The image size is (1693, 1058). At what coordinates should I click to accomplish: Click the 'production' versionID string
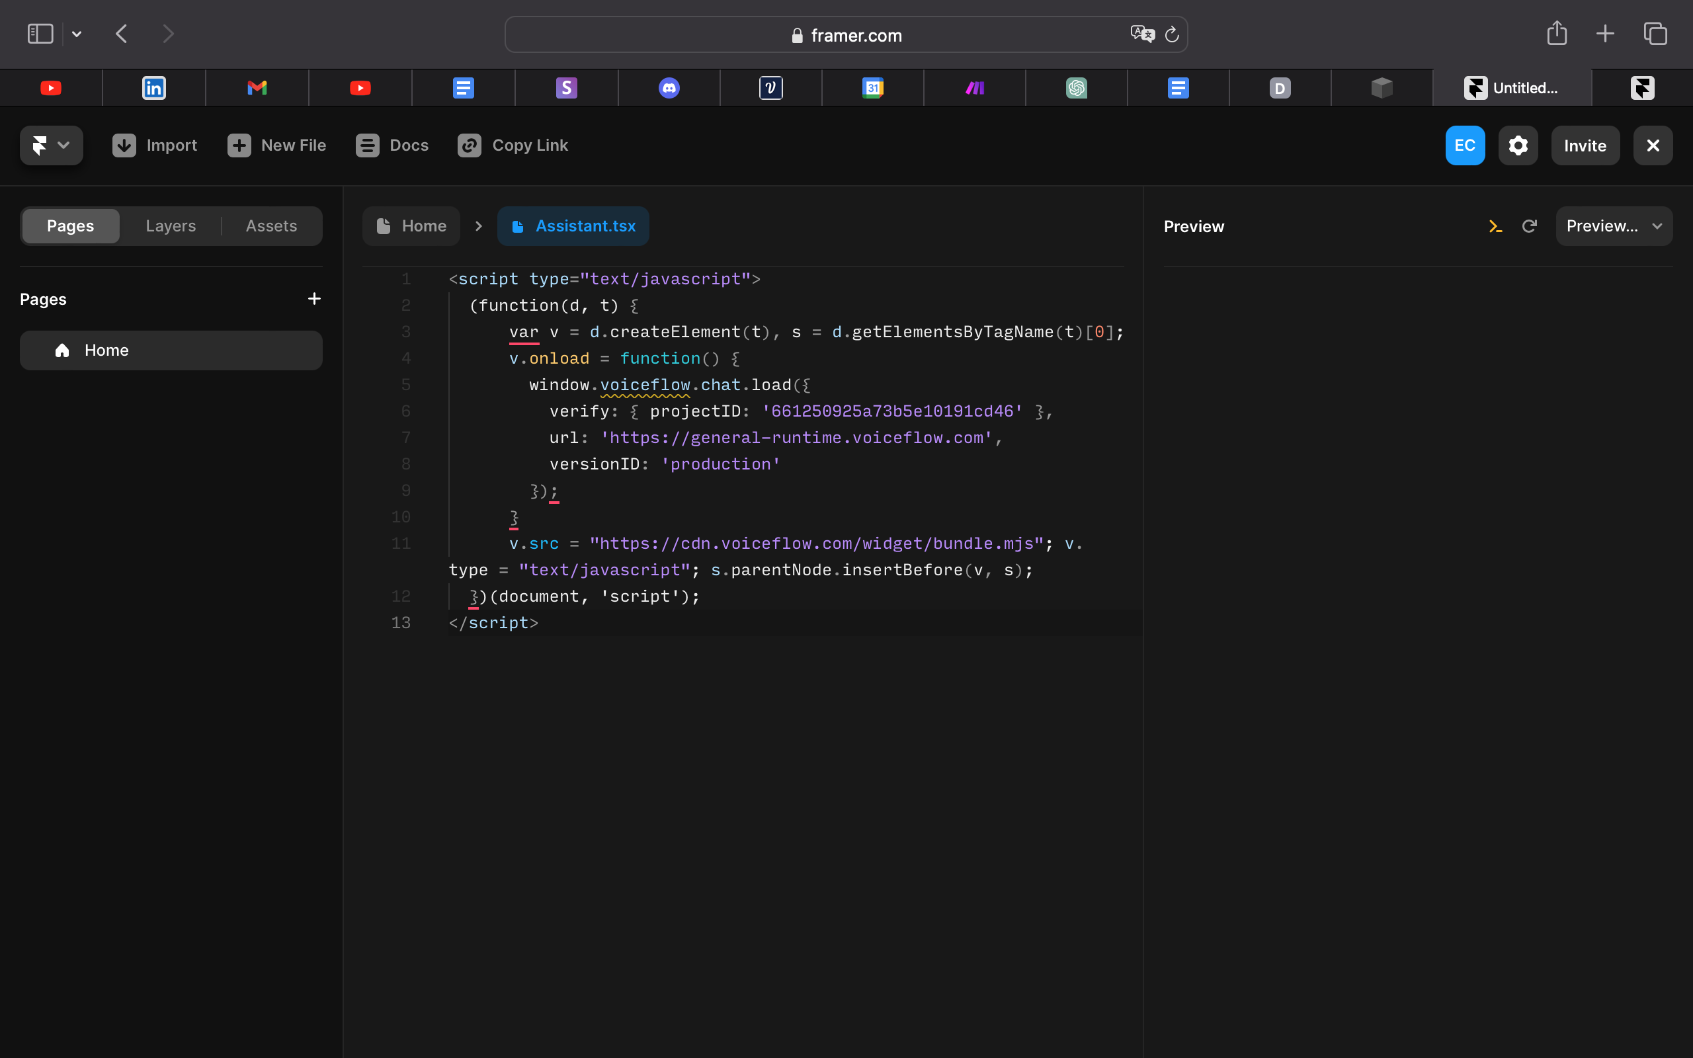(721, 465)
